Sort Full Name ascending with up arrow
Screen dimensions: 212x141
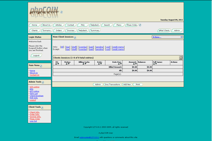(x=154, y=64)
